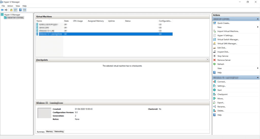Click the blue Help question-mark toolbar icon

20,10
